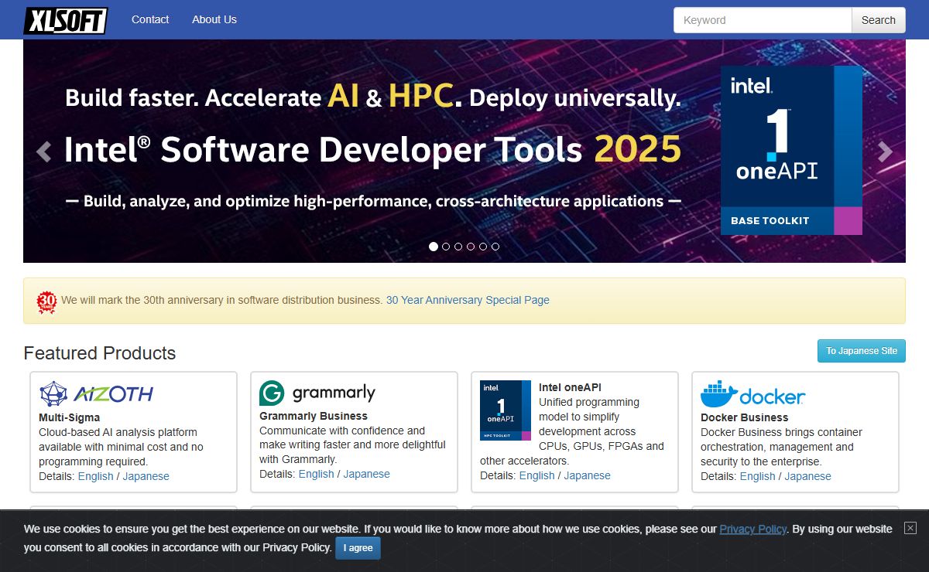Open the About Us page
The width and height of the screenshot is (929, 572).
(214, 19)
